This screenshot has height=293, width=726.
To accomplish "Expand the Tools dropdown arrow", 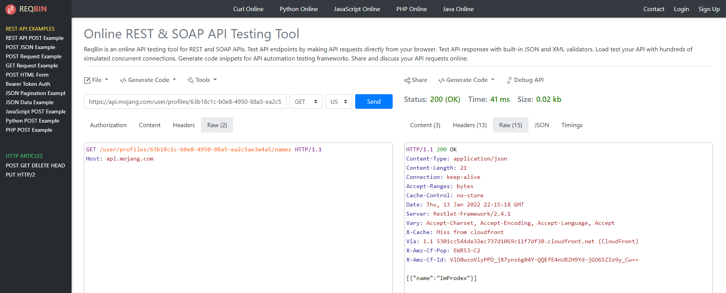I will (215, 80).
